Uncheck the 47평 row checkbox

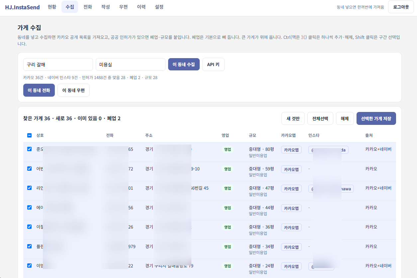pyautogui.click(x=29, y=188)
